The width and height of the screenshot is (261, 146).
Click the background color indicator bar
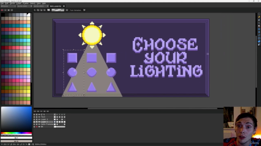(16, 141)
